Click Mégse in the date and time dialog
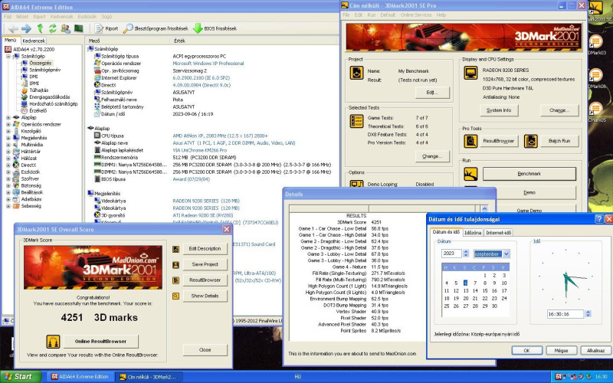 (x=561, y=351)
